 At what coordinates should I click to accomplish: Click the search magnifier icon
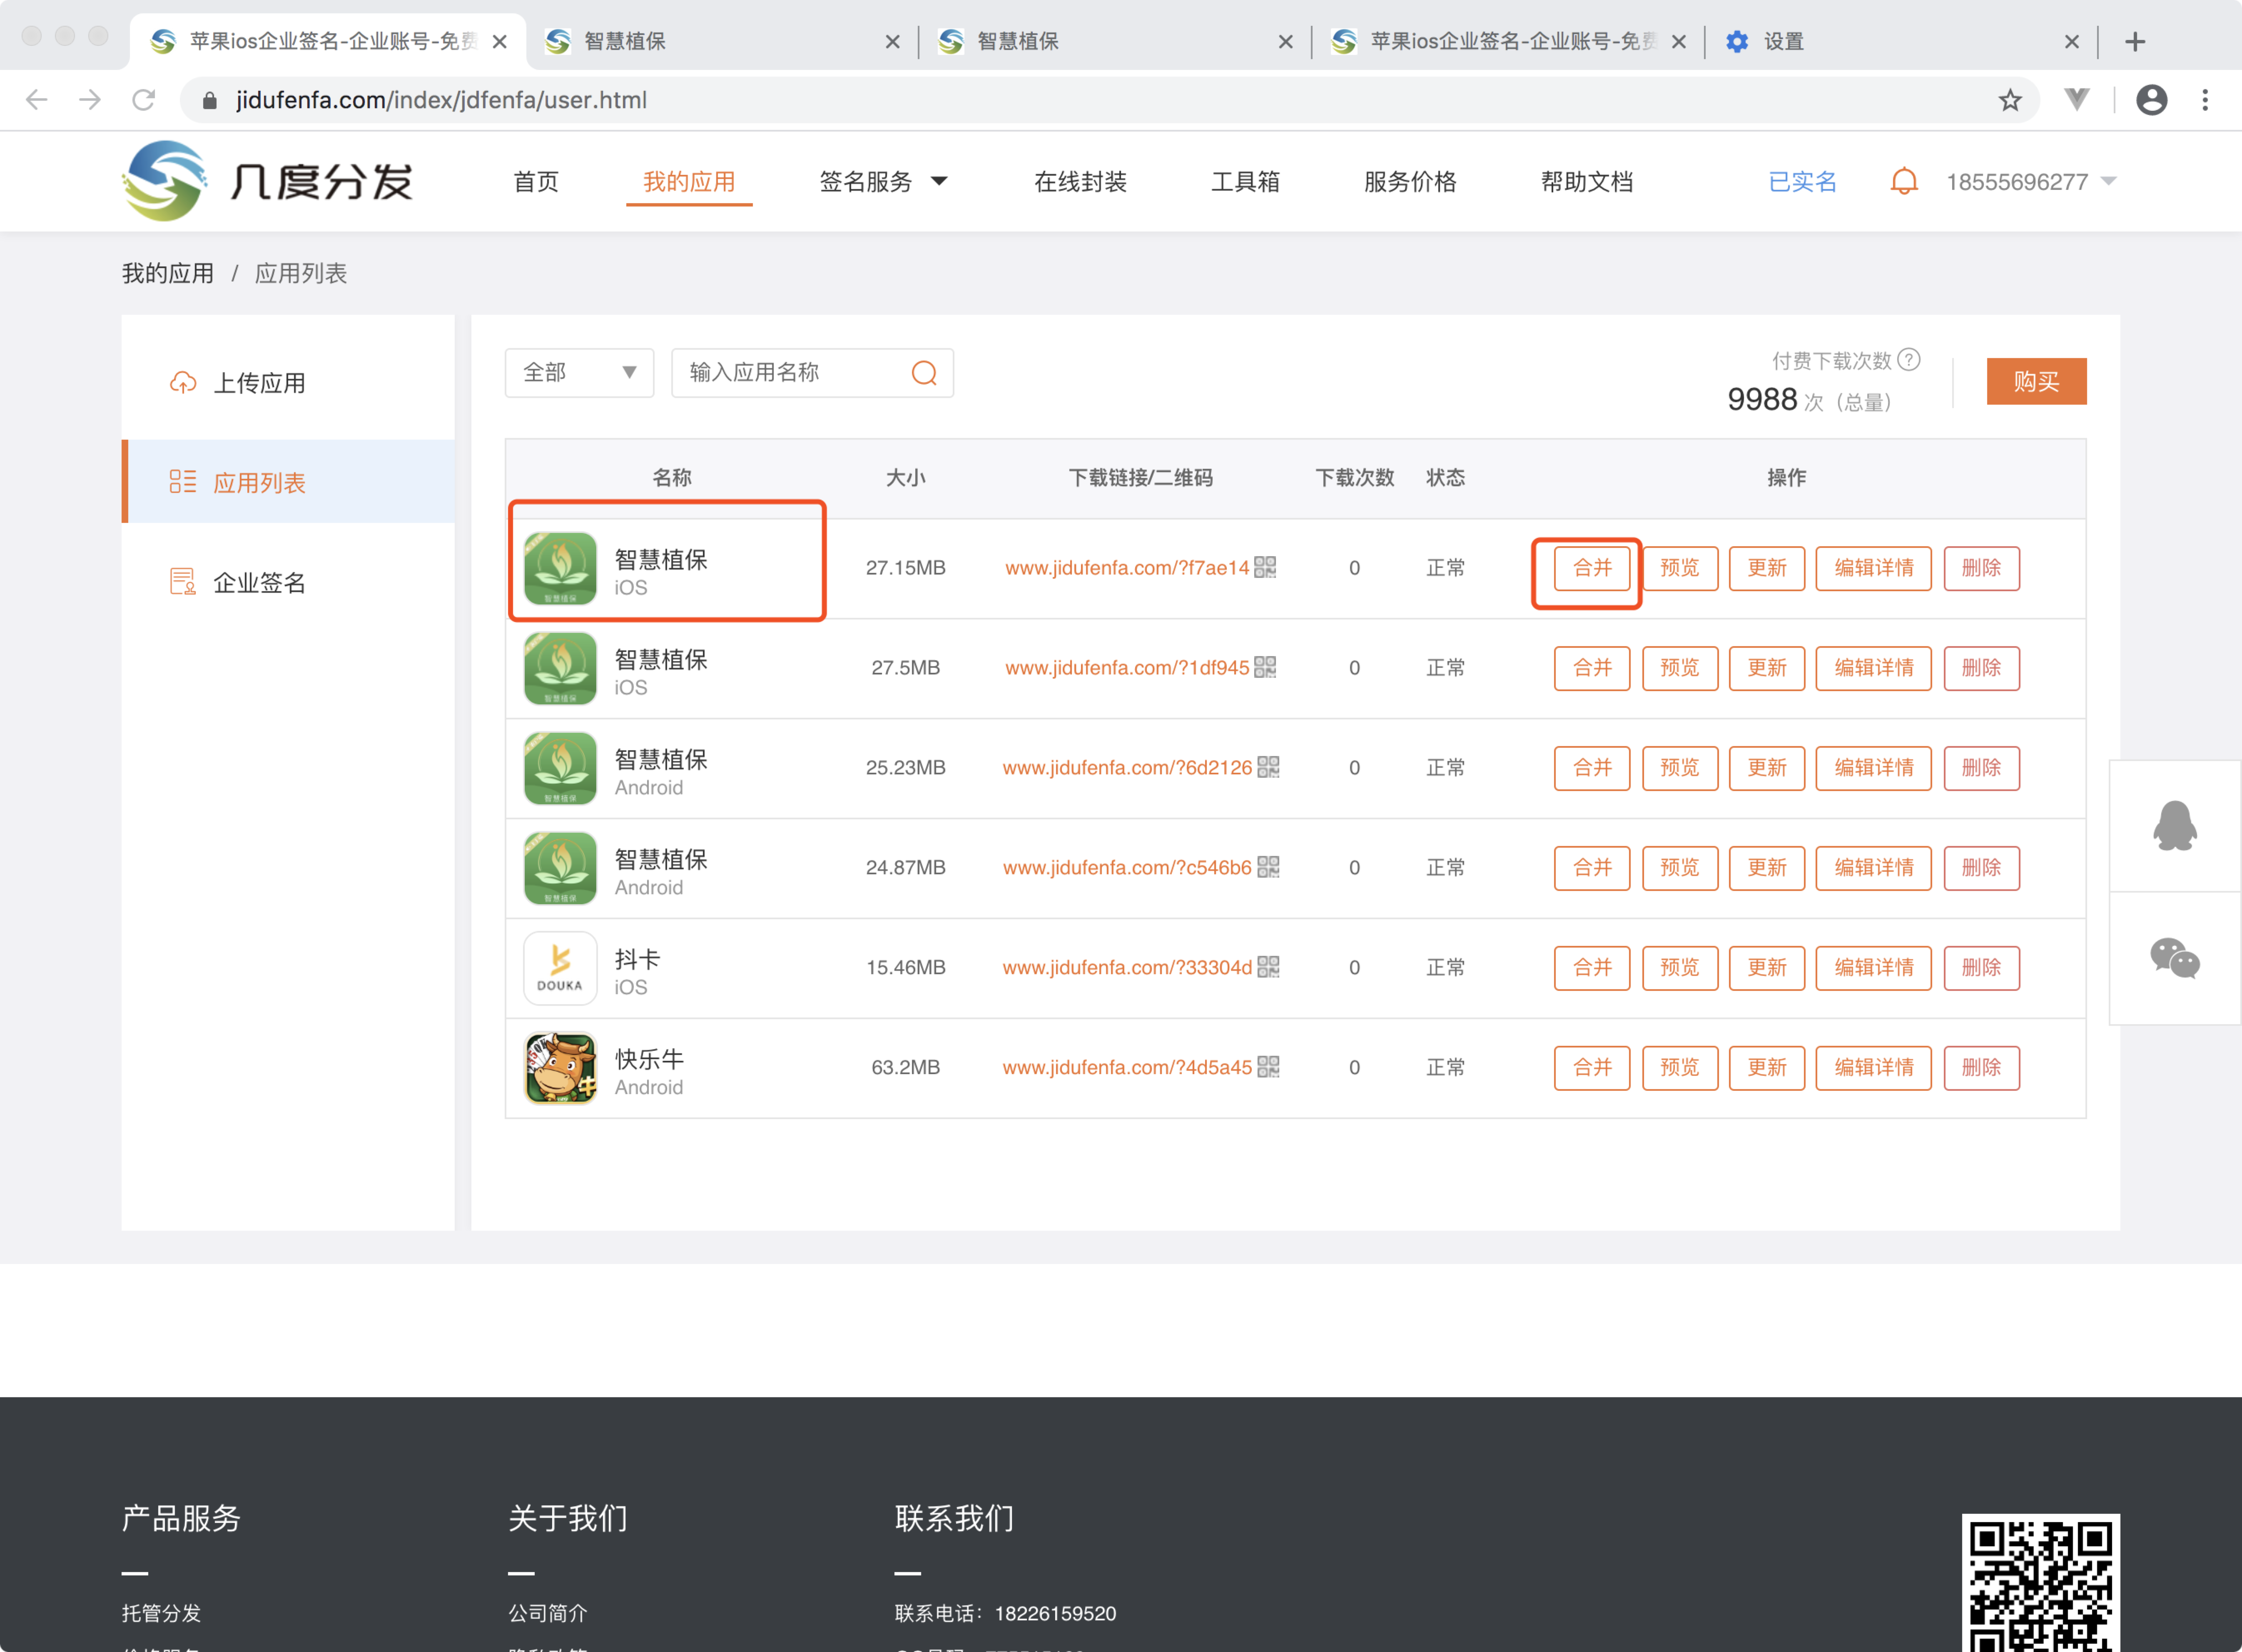925,373
